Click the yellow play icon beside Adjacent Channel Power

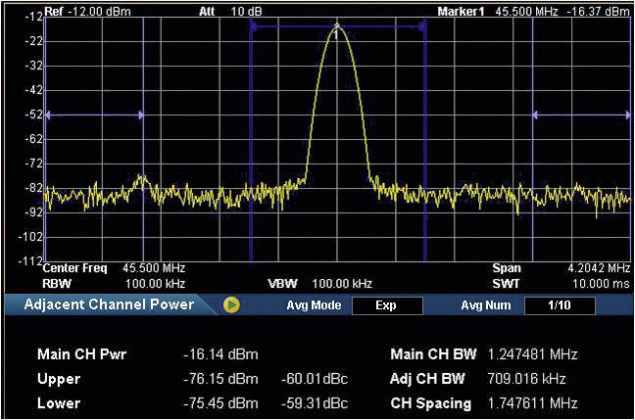tap(231, 304)
